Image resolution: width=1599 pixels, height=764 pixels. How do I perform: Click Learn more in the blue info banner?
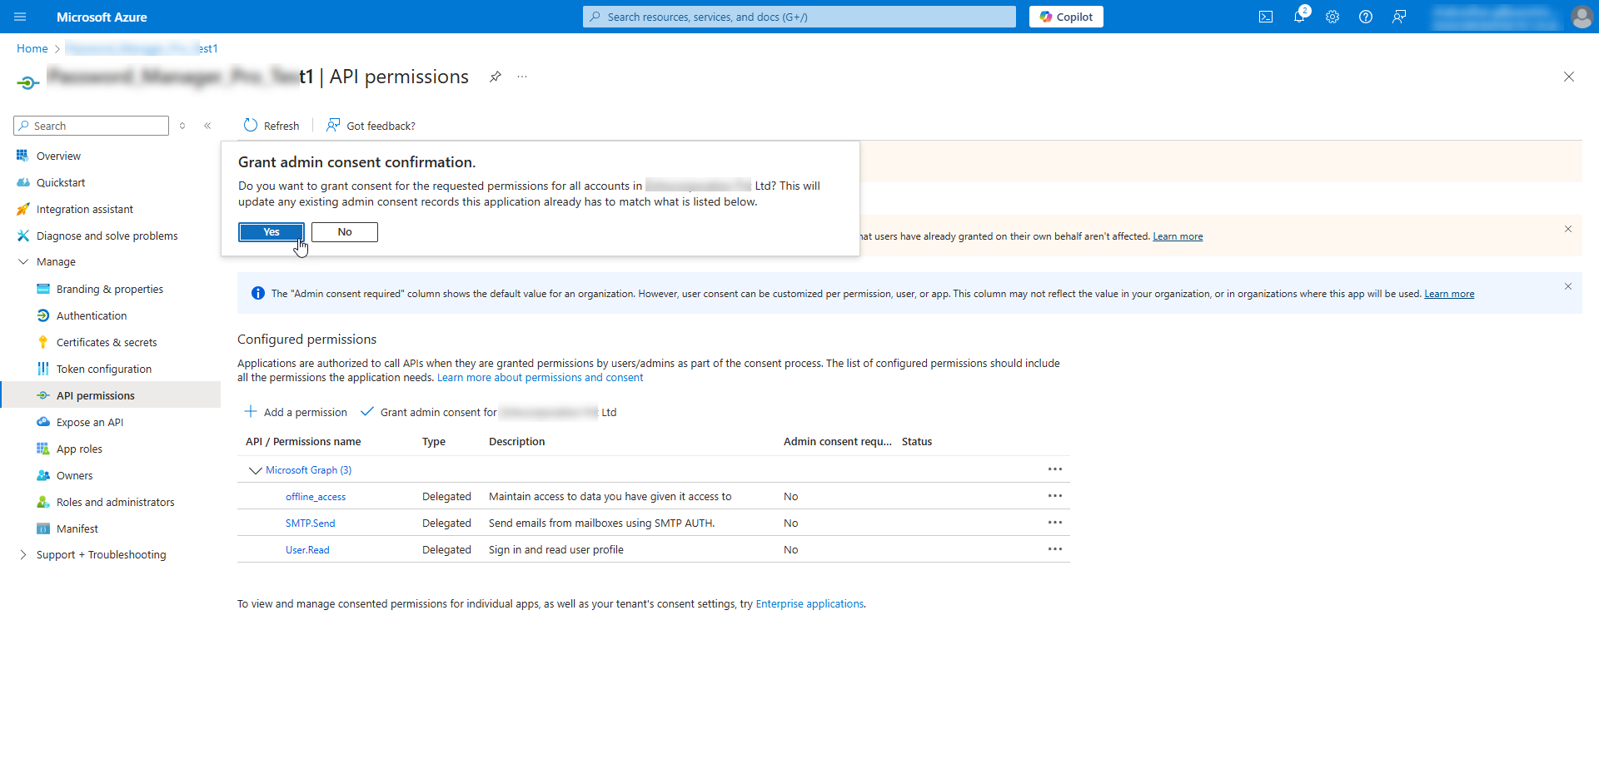(1449, 294)
